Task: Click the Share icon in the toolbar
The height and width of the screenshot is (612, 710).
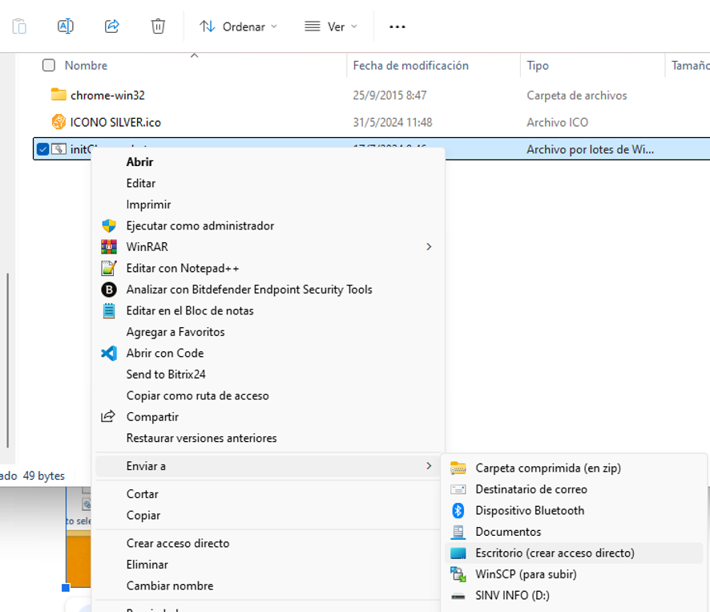Action: click(112, 26)
